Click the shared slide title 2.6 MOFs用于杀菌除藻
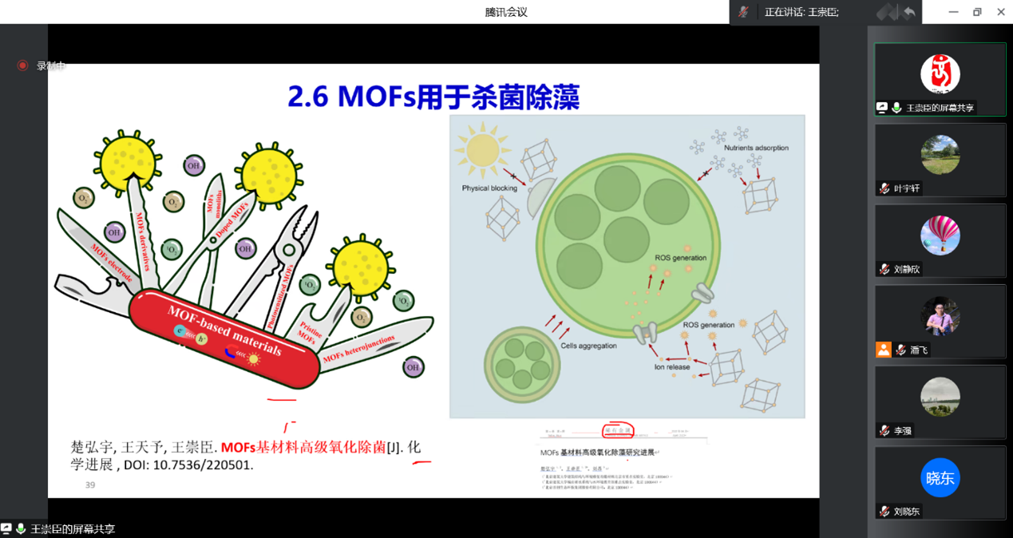 [433, 97]
